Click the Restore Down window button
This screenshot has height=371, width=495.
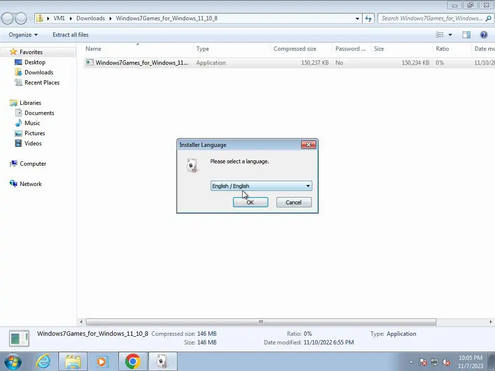pyautogui.click(x=470, y=5)
